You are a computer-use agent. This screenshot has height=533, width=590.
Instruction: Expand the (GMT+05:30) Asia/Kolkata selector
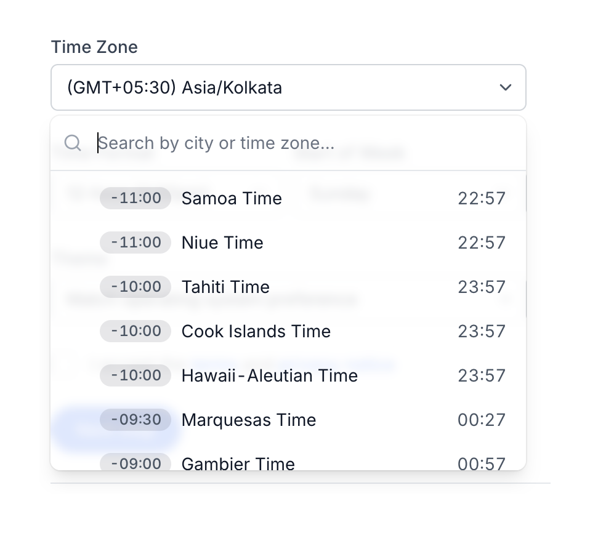[x=288, y=87]
